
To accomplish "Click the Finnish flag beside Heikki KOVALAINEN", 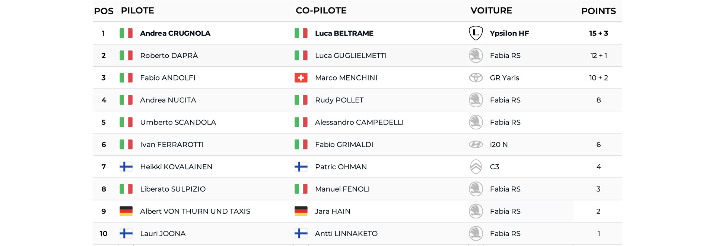I will click(x=126, y=167).
